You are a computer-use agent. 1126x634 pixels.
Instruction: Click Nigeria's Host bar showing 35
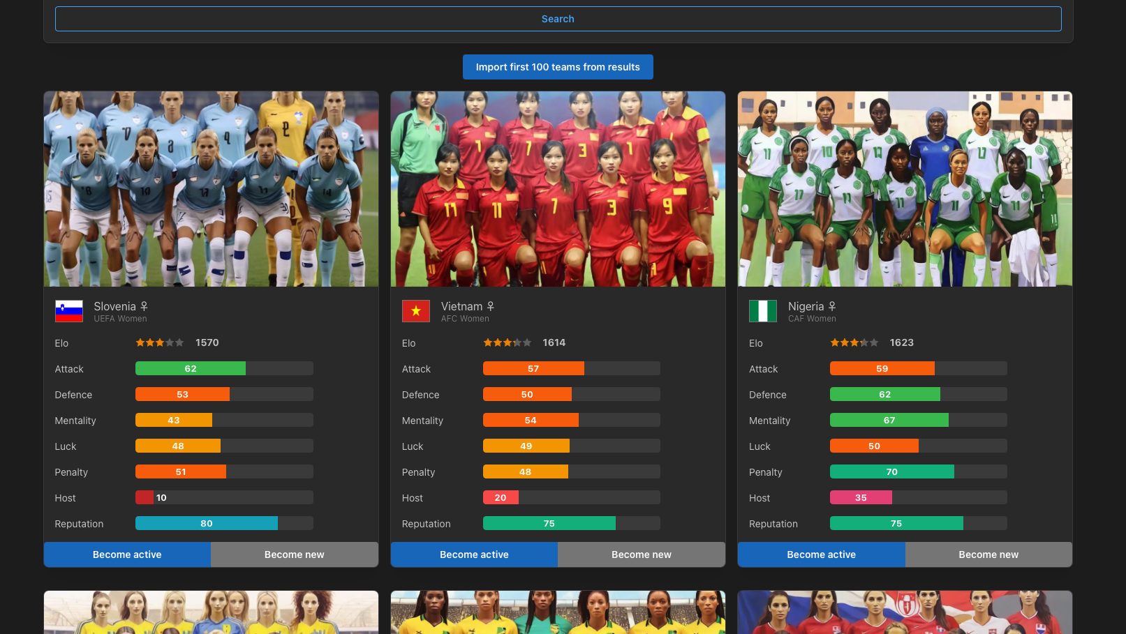[x=919, y=497]
